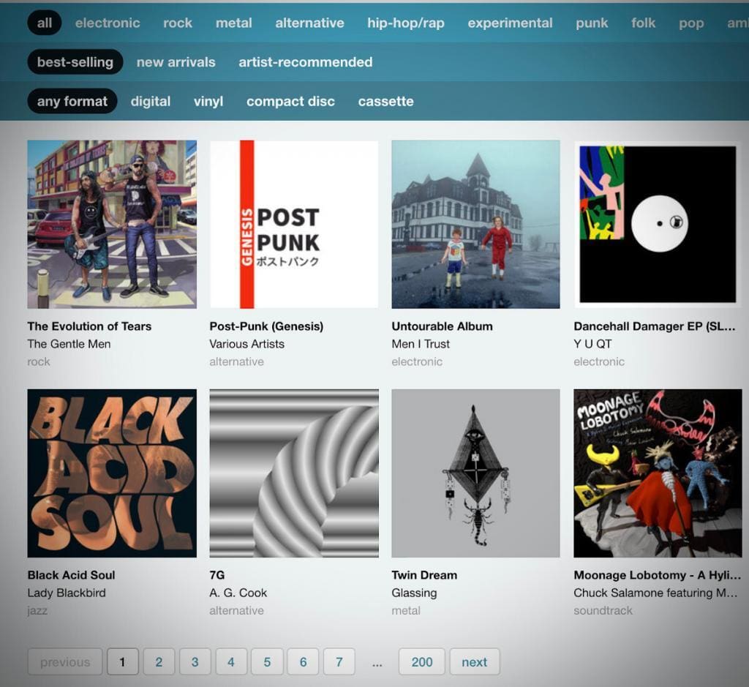Viewport: 749px width, 687px height.
Task: Filter by vinyl format
Action: [x=208, y=101]
